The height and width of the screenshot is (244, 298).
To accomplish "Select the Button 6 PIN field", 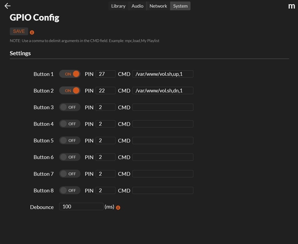I will pyautogui.click(x=105, y=157).
